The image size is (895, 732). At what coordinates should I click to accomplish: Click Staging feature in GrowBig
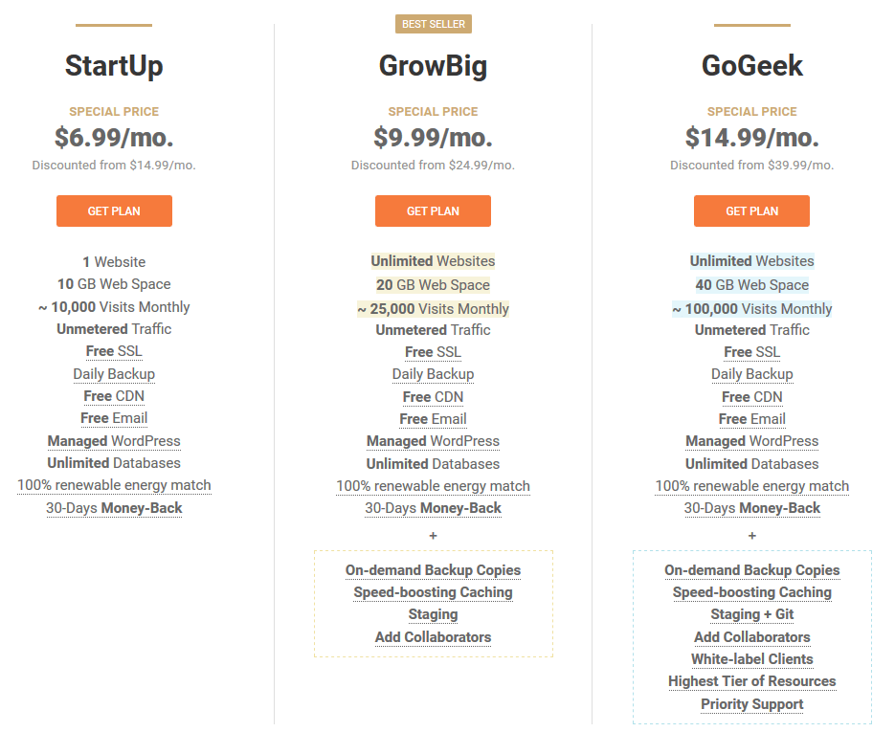pos(433,615)
